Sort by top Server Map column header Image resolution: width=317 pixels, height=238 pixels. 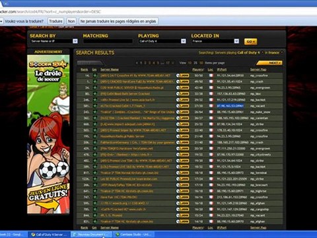[258, 69]
